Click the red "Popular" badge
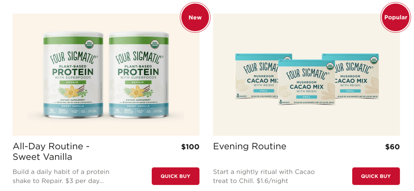The height and width of the screenshot is (191, 414). pyautogui.click(x=395, y=17)
